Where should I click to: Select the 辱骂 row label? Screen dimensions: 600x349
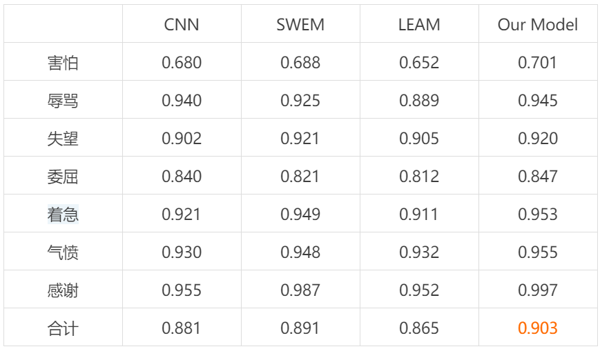point(63,101)
